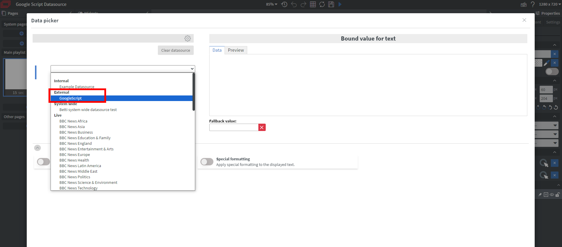Click the red app logo icon

coord(5,4)
